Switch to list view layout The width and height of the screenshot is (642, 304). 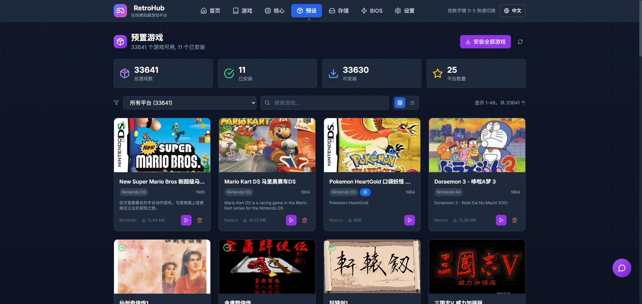click(412, 103)
